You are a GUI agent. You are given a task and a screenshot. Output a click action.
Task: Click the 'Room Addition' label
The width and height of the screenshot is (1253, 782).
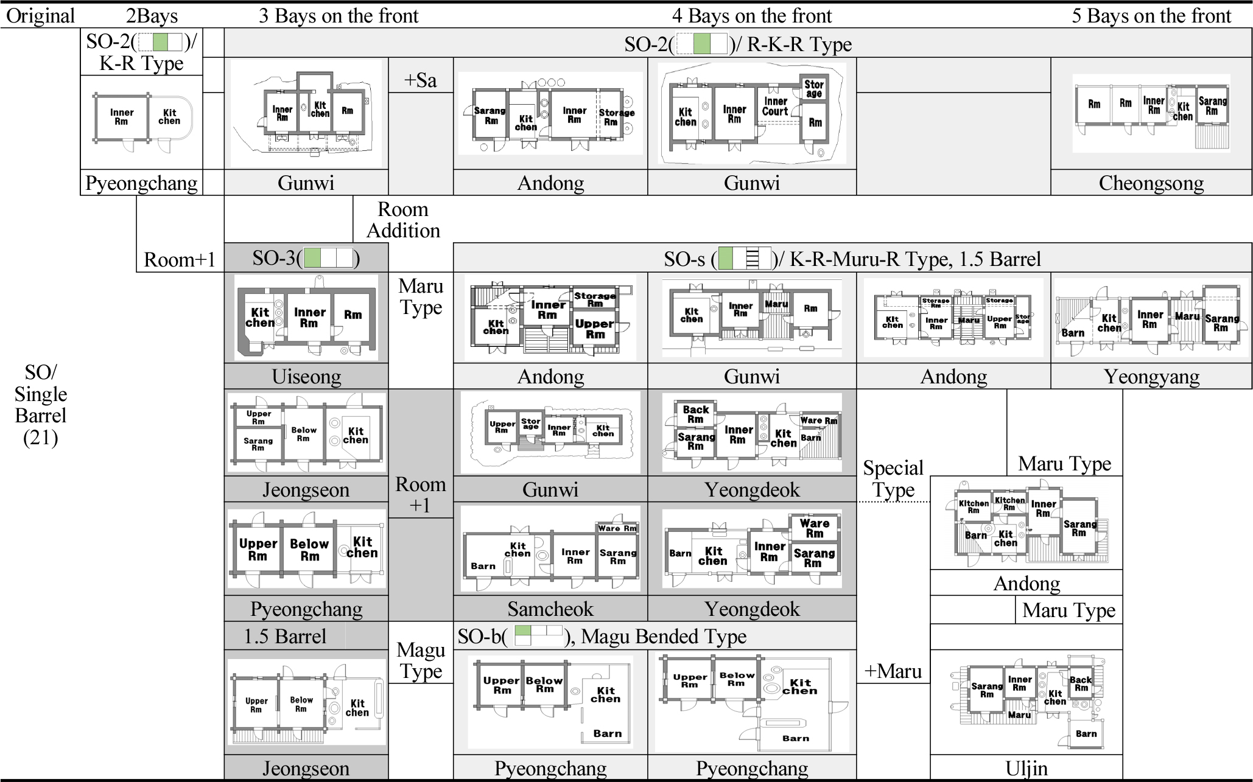(x=403, y=220)
